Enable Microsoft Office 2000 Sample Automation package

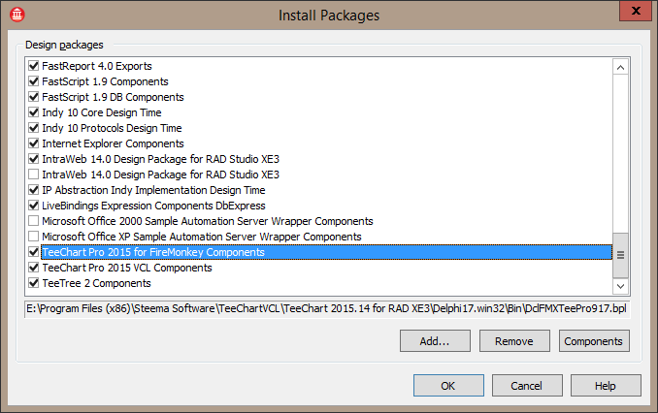click(34, 221)
